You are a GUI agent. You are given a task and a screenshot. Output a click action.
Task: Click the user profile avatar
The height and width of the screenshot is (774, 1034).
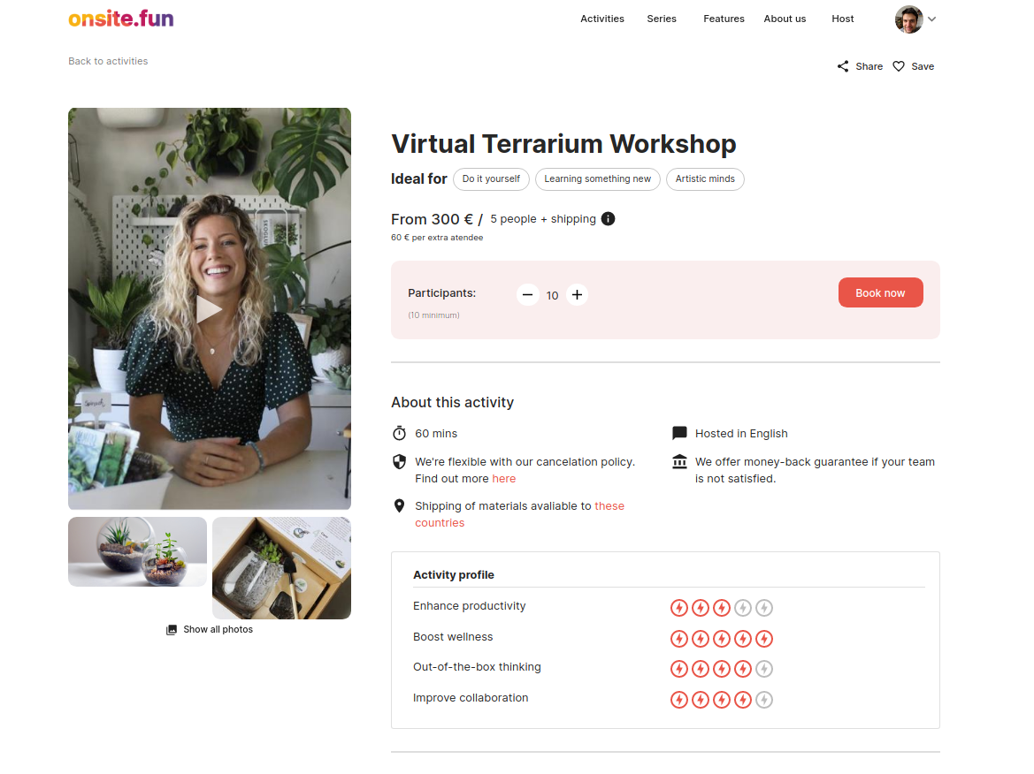click(x=908, y=19)
